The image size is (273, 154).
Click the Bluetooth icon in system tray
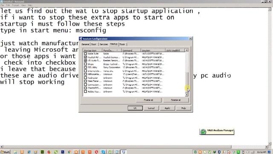pos(219,152)
